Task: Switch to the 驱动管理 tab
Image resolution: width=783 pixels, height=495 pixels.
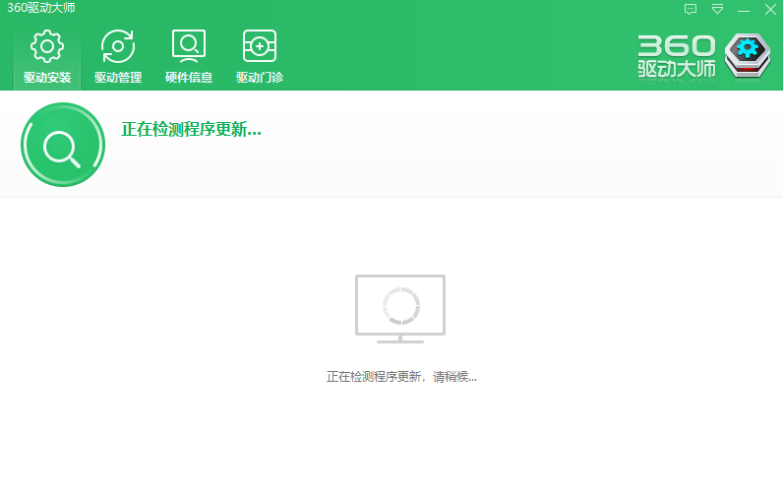Action: (118, 56)
